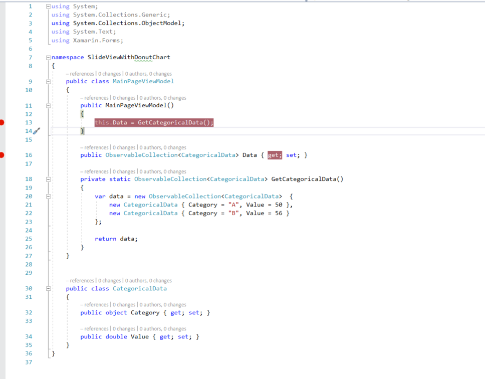Collapse the collection initializer block at line 20

48,197
